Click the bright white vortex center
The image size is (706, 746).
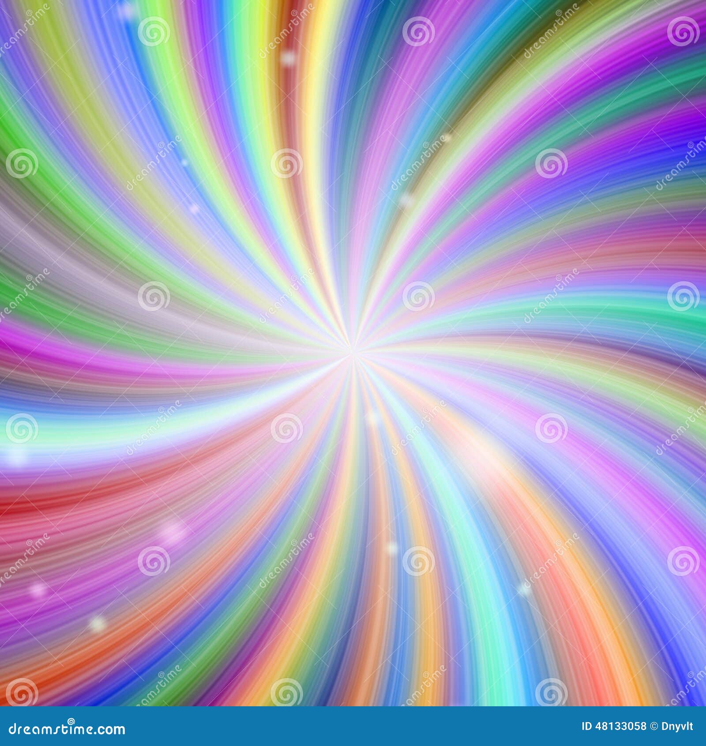click(x=353, y=353)
